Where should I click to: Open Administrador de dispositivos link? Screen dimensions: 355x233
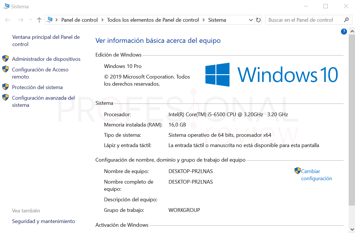coord(46,59)
